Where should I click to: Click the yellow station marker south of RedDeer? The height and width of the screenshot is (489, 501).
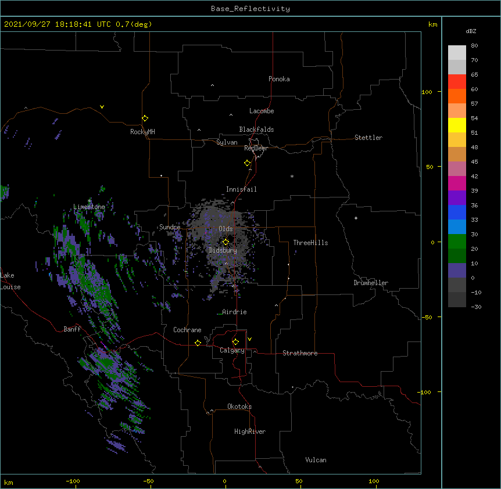point(247,163)
